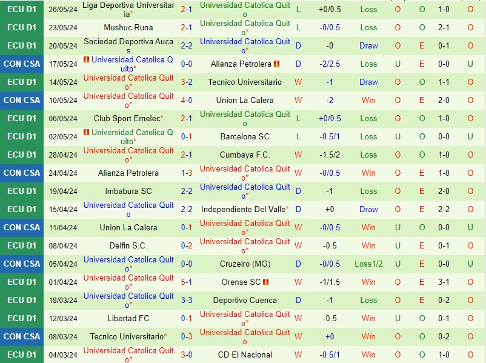This screenshot has height=363, width=486.
Task: Open Barcelona SC team link
Action: click(245, 137)
